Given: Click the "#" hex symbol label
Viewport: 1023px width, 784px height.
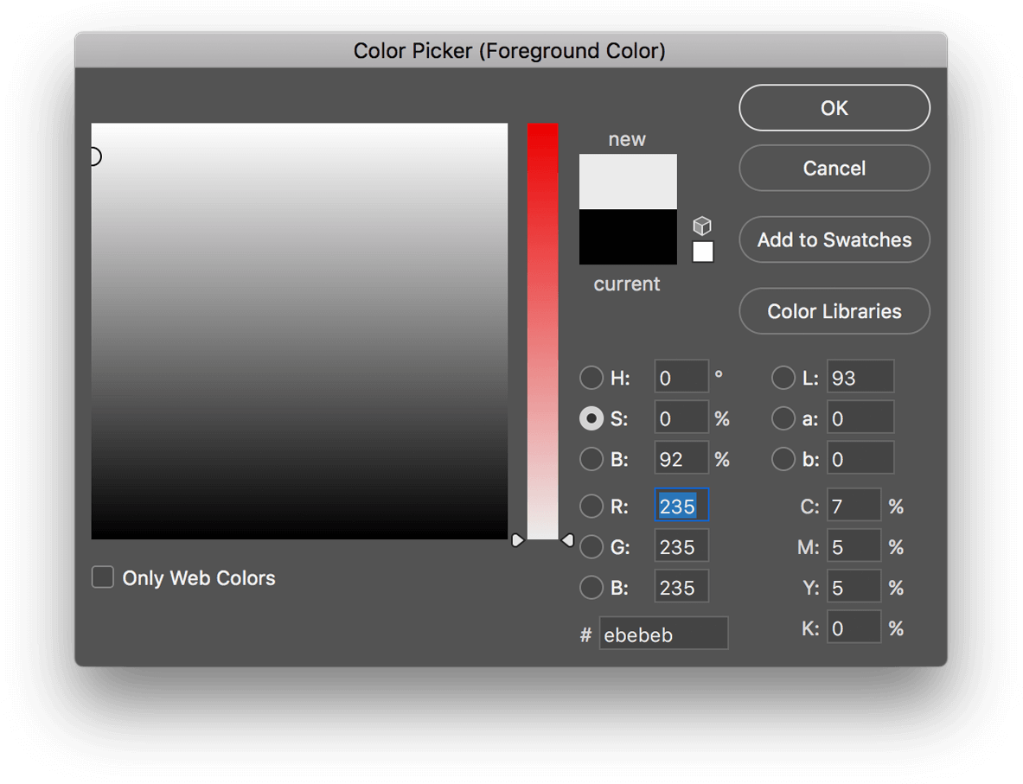Looking at the screenshot, I should 586,634.
